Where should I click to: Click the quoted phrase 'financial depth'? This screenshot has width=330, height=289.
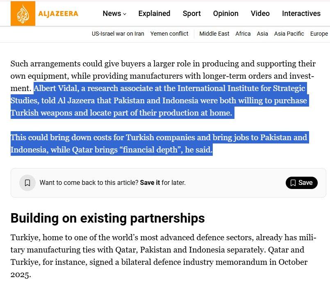coord(150,150)
